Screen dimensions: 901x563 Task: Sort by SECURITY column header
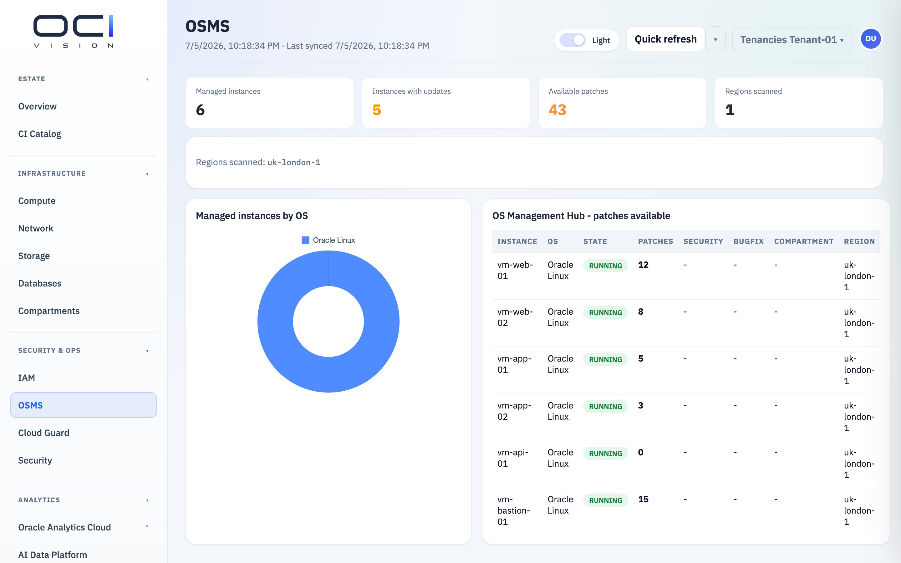703,242
